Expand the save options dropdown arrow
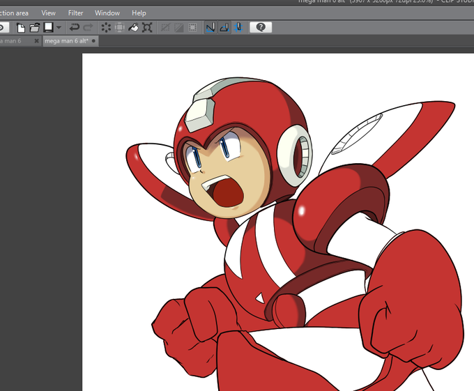Viewport: 474px width, 391px height. click(x=59, y=28)
